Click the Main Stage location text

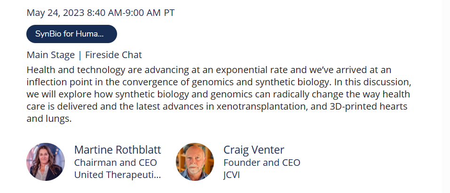click(x=50, y=55)
